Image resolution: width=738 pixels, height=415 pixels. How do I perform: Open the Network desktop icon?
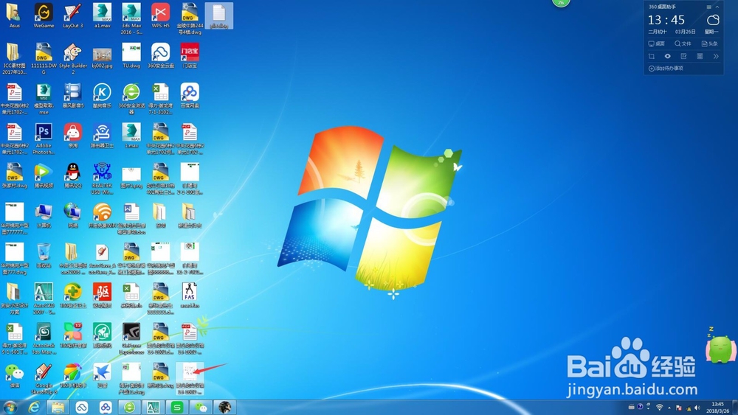pyautogui.click(x=73, y=215)
